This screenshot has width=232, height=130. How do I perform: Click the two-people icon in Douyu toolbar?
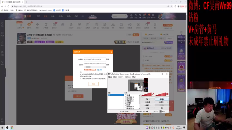click(113, 25)
